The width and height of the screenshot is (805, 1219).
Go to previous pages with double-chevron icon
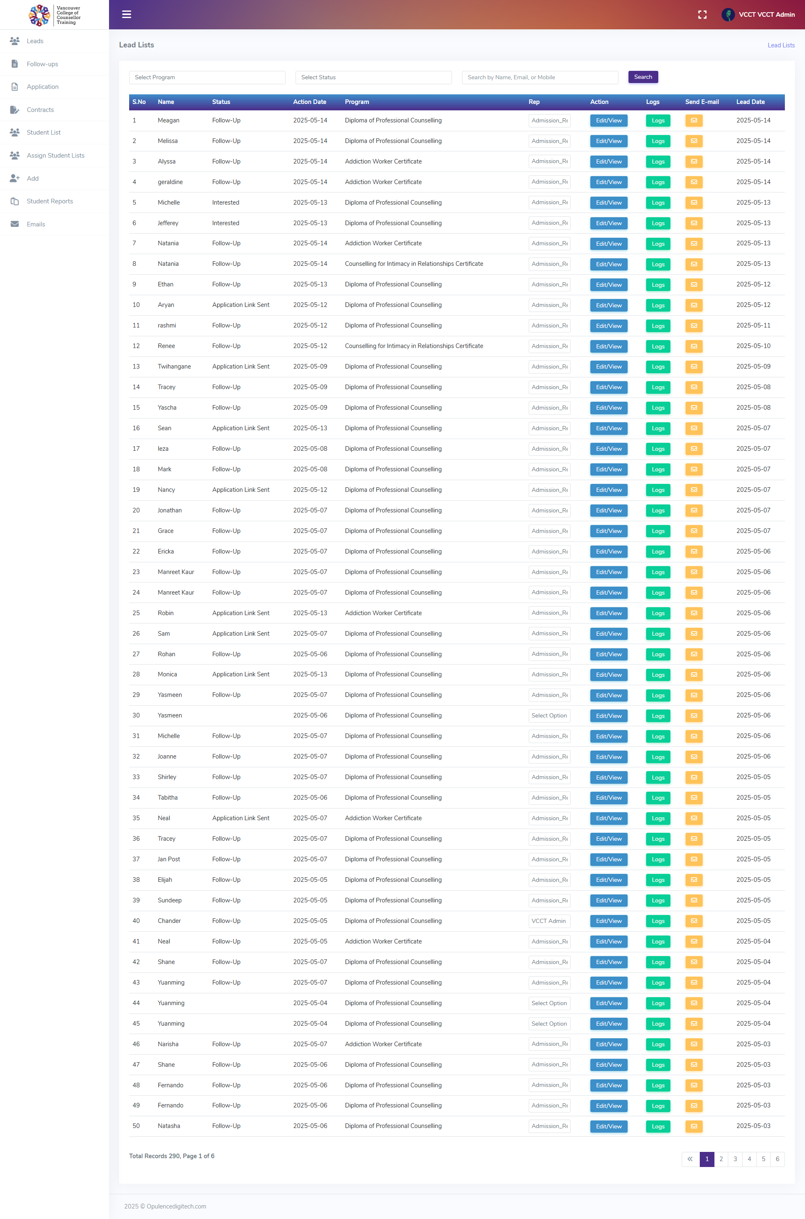(x=690, y=1159)
